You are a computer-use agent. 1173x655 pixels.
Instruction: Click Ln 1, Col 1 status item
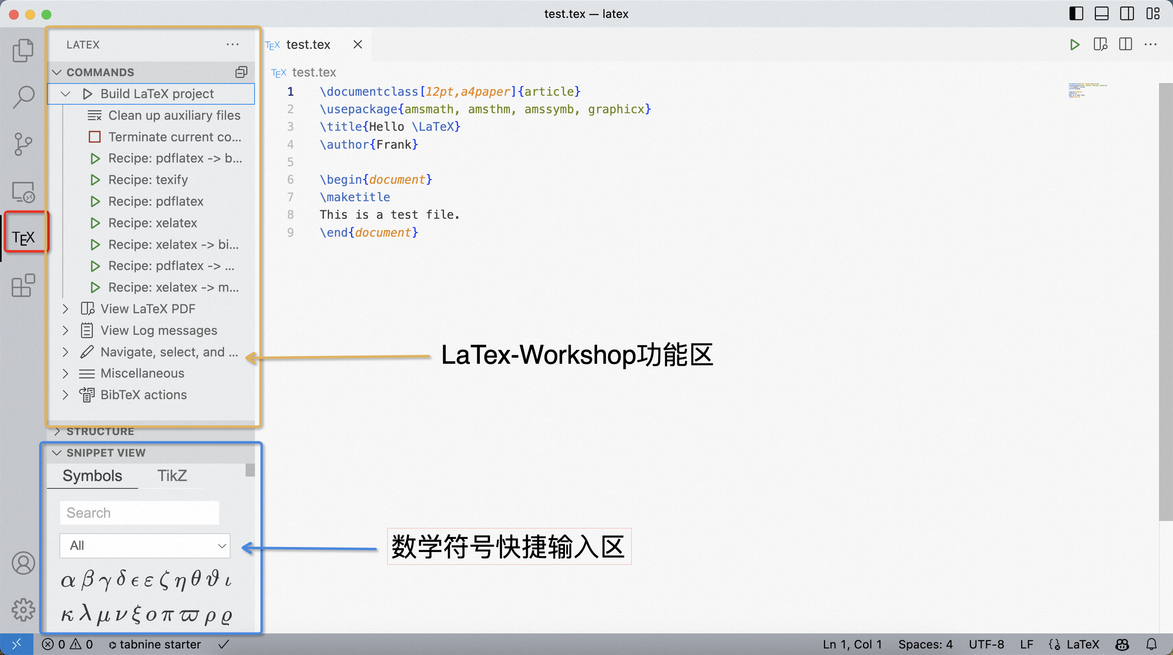click(x=852, y=644)
